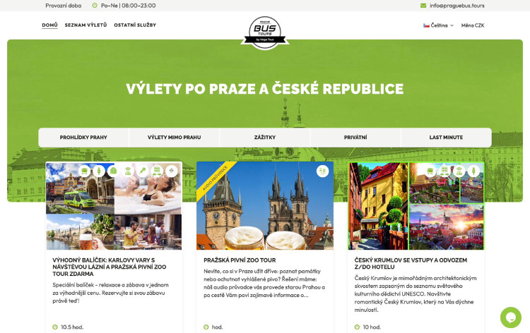530x333 pixels.
Task: Open the green chat bubble widget
Action: (x=511, y=317)
